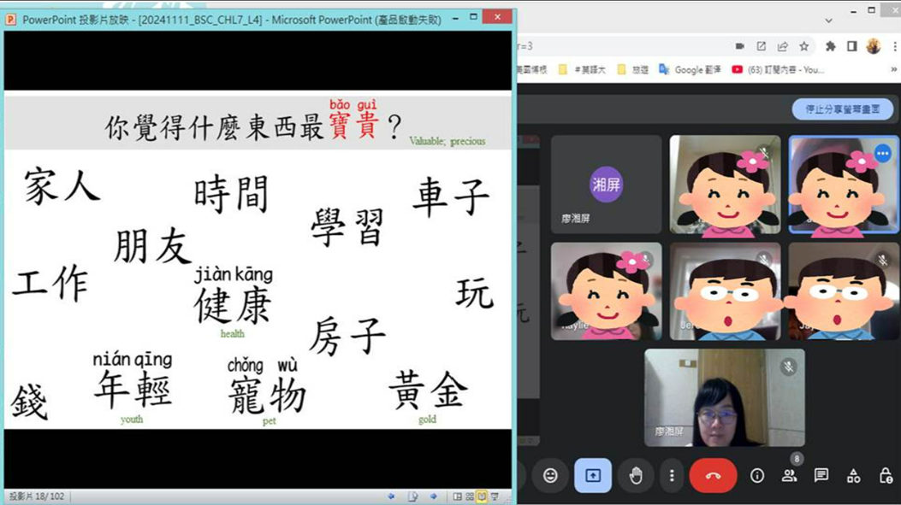The image size is (901, 505).
Task: Open Meet's three-dot more options menu
Action: click(x=673, y=475)
